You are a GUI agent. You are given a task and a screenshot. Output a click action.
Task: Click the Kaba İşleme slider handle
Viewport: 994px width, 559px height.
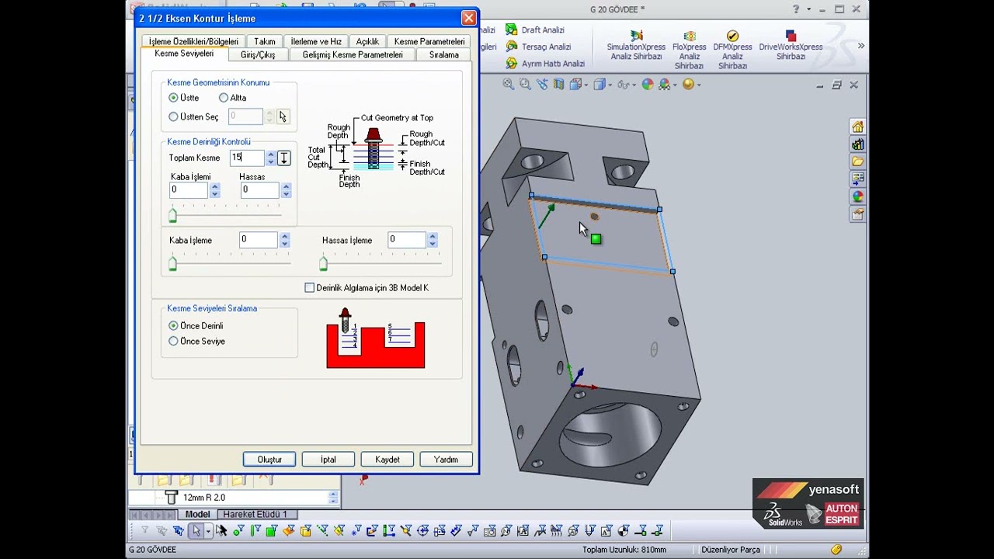click(x=173, y=264)
